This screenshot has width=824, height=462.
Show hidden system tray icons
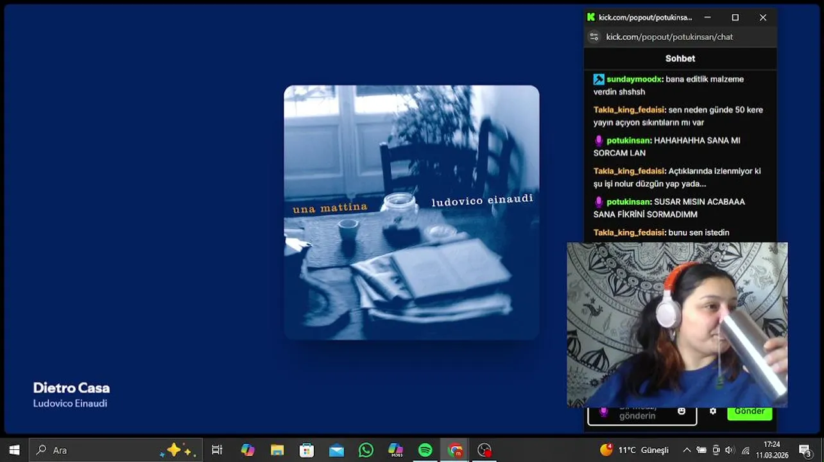pyautogui.click(x=687, y=450)
